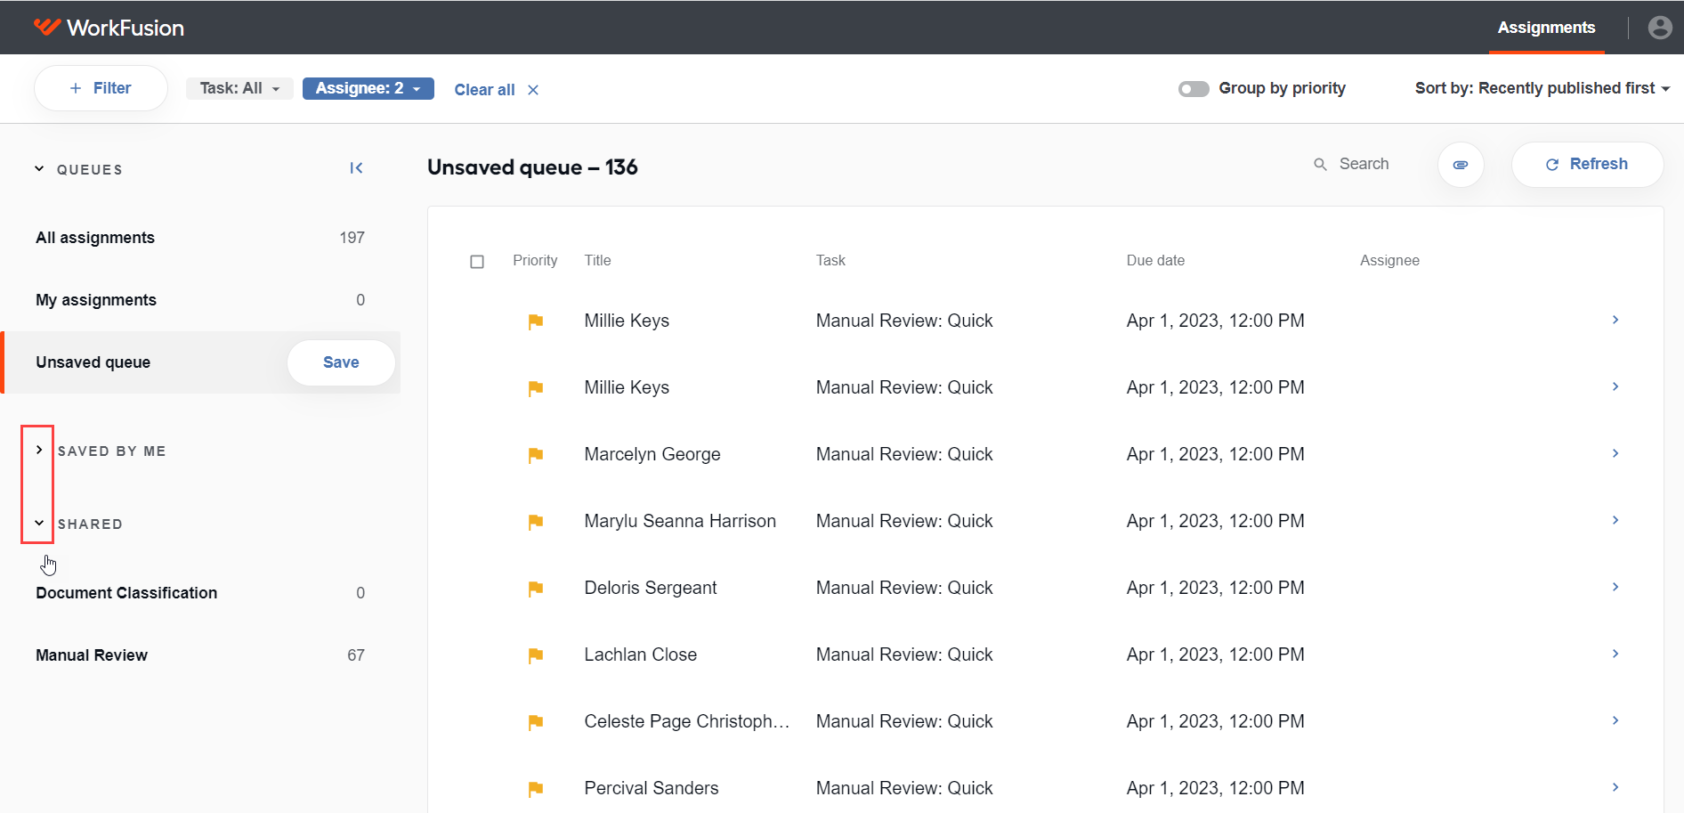Open the Sort by dropdown
The height and width of the screenshot is (813, 1684).
coord(1542,88)
